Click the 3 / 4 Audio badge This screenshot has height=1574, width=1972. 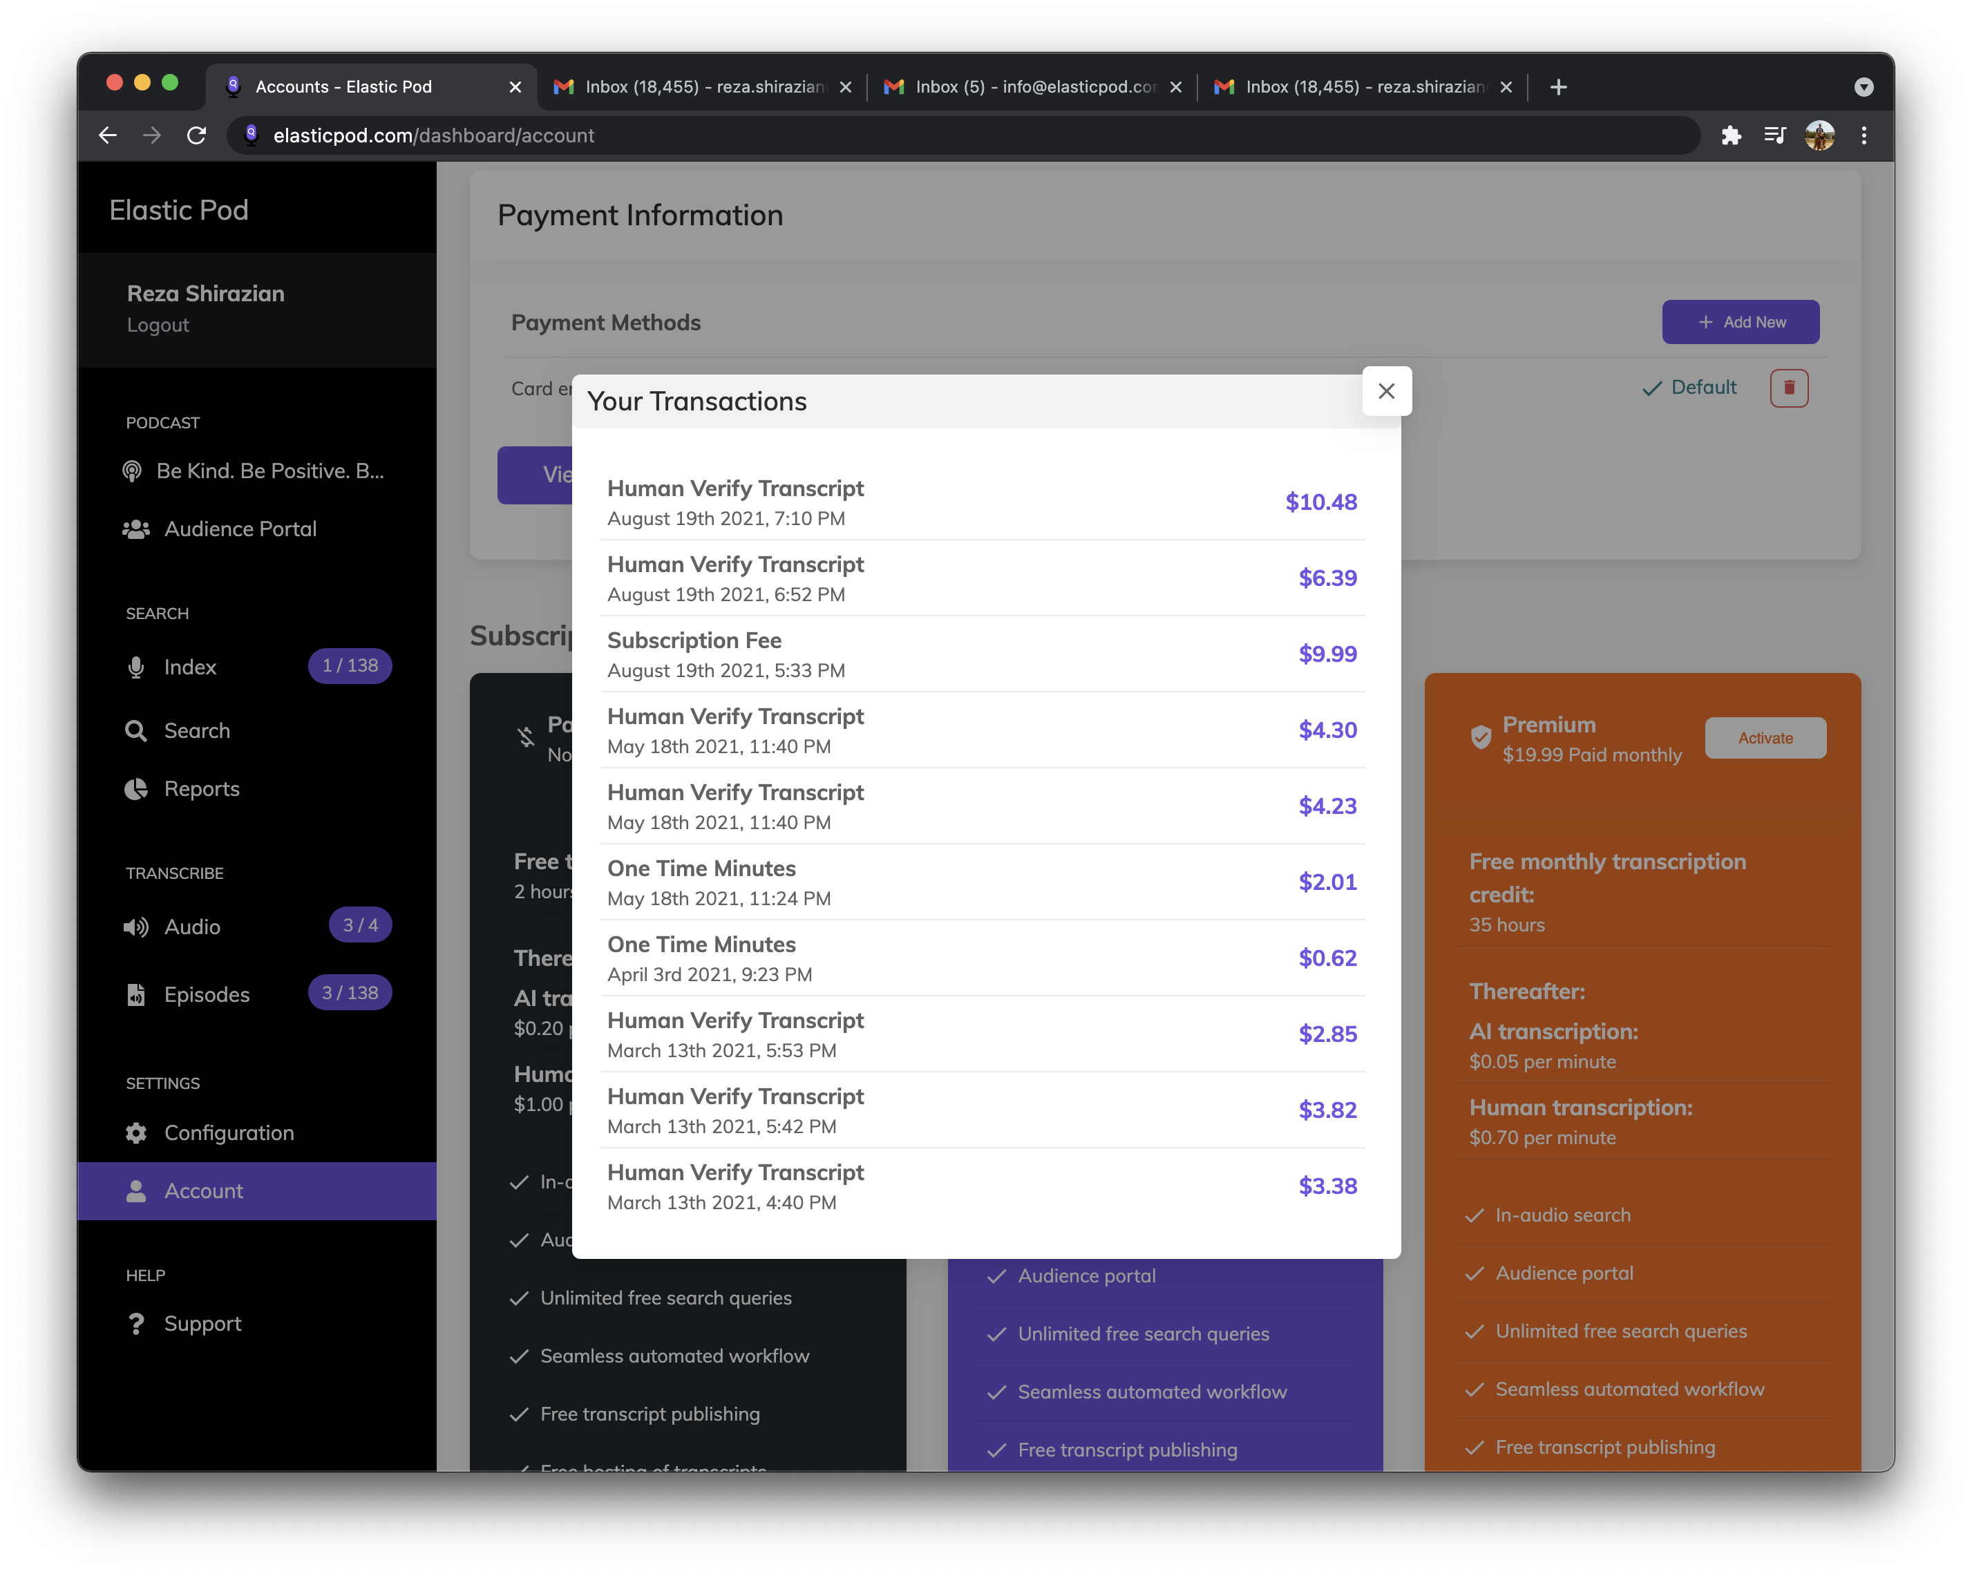(361, 926)
